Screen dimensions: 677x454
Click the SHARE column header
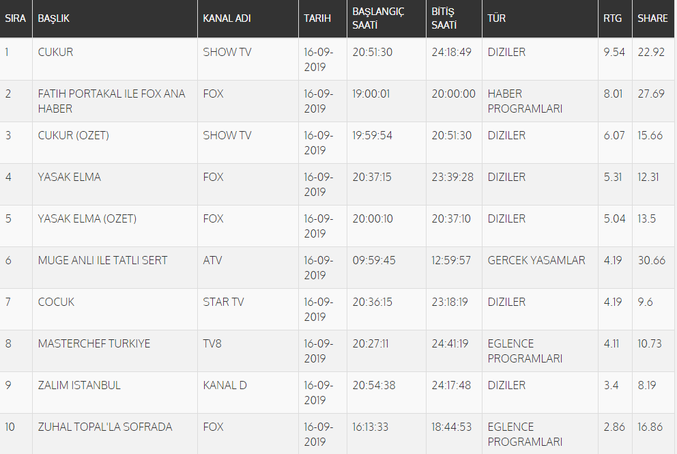click(x=652, y=18)
